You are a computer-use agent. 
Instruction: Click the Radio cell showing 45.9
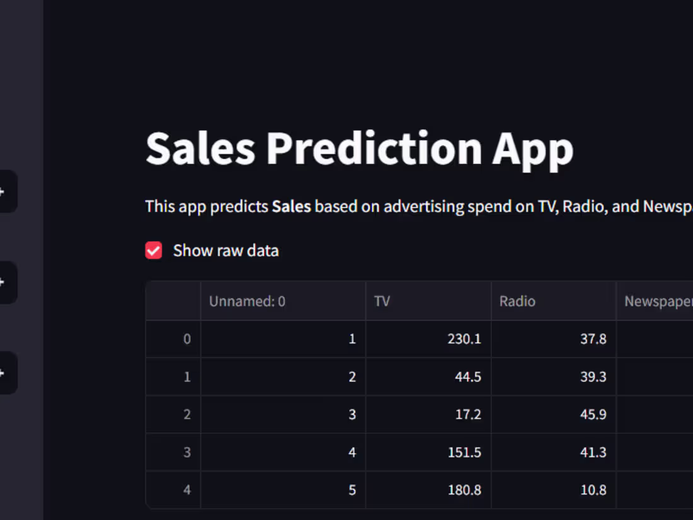pos(554,414)
